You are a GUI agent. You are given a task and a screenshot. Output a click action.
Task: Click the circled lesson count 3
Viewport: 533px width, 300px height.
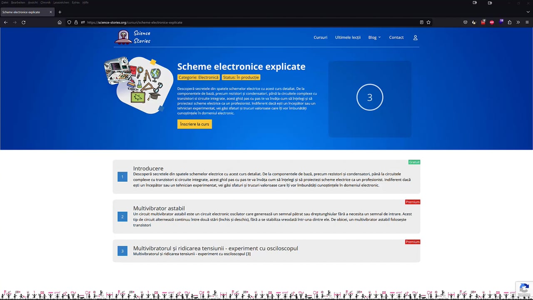click(x=370, y=97)
